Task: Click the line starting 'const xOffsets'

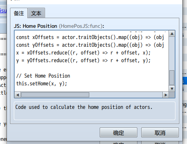Action: [x=90, y=37]
